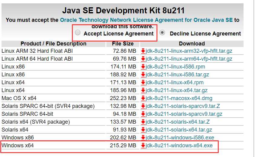Click the Linux ARM 64 Hard Float ABI text
The width and height of the screenshot is (255, 157).
click(37, 59)
